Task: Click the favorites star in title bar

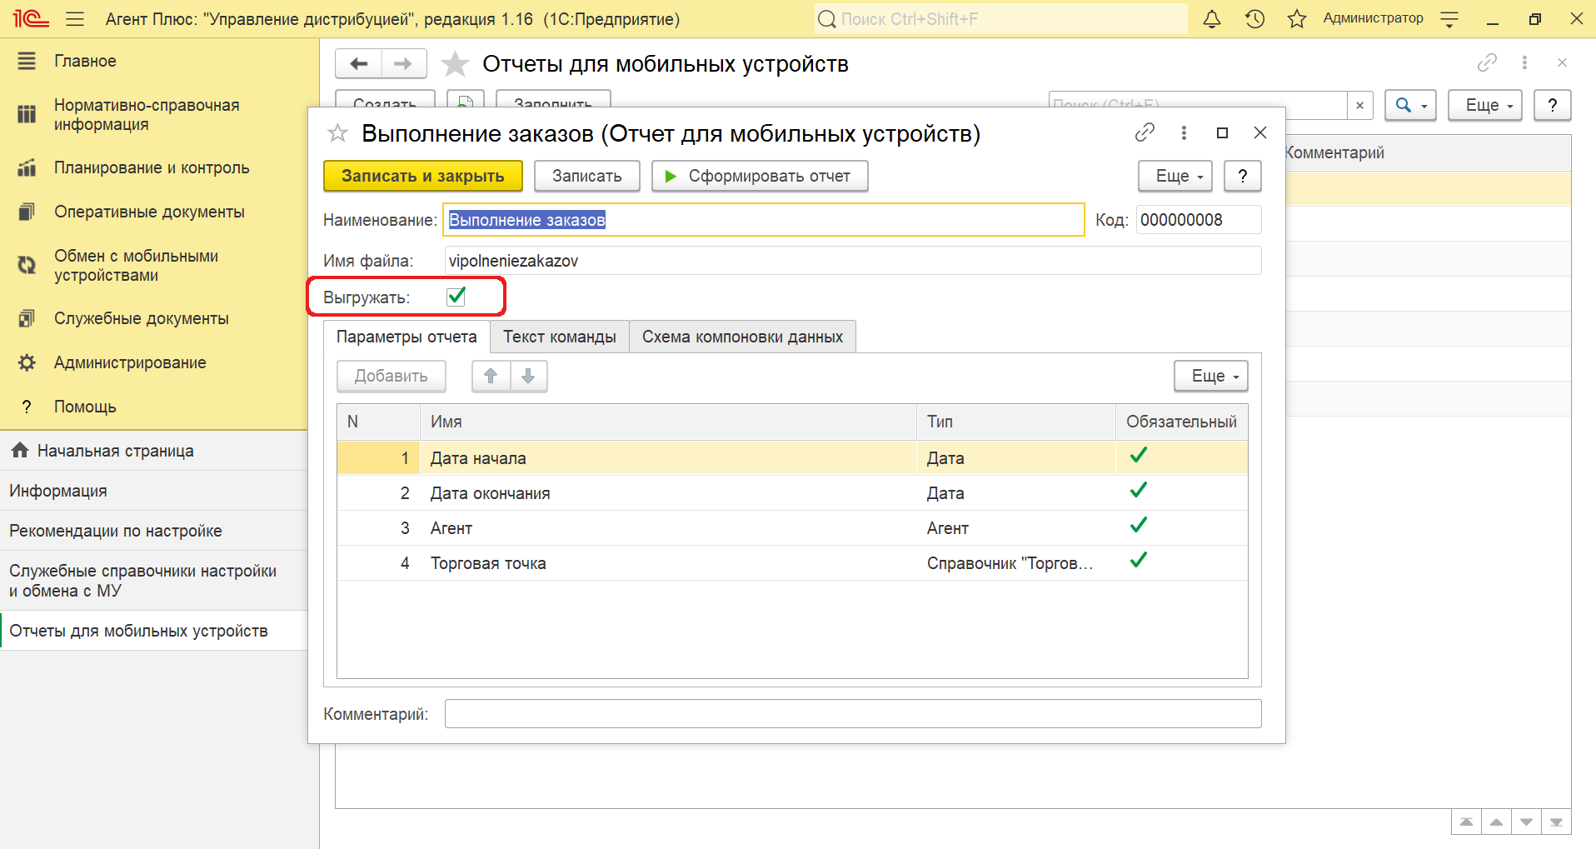Action: [x=1296, y=19]
